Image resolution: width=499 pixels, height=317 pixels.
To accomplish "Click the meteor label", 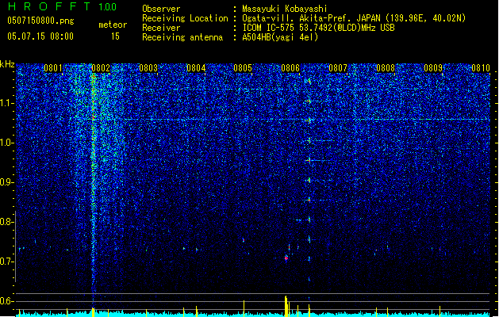I will pyautogui.click(x=113, y=25).
